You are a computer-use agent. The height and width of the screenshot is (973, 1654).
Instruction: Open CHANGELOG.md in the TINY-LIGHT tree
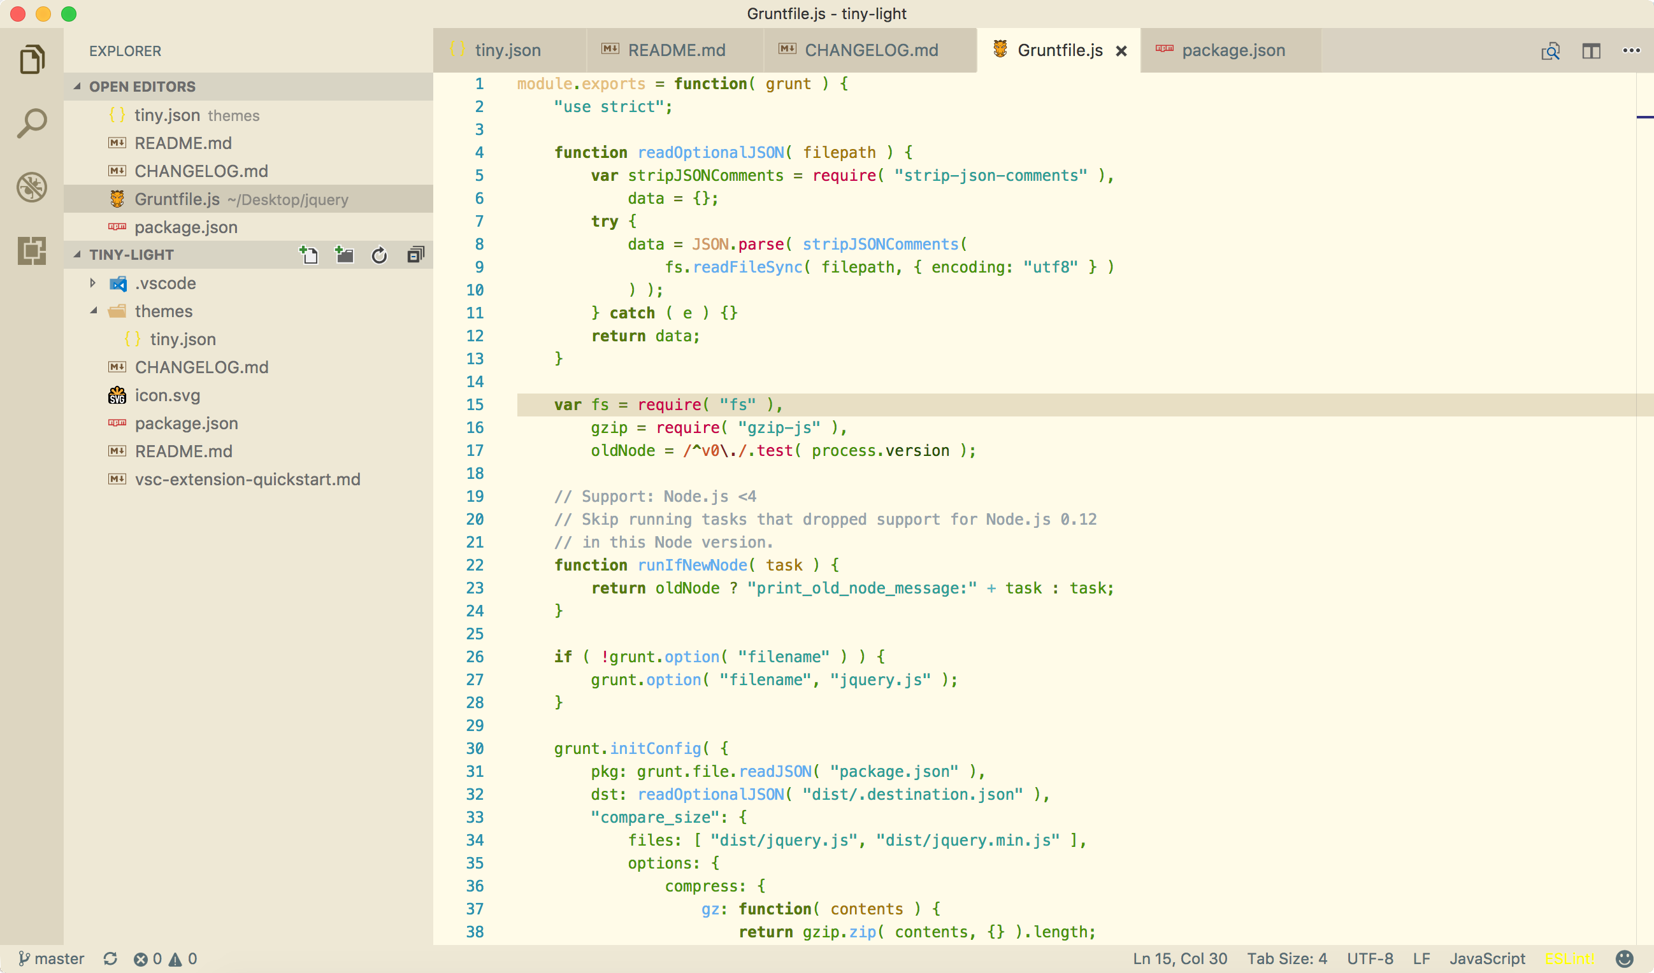[248, 367]
